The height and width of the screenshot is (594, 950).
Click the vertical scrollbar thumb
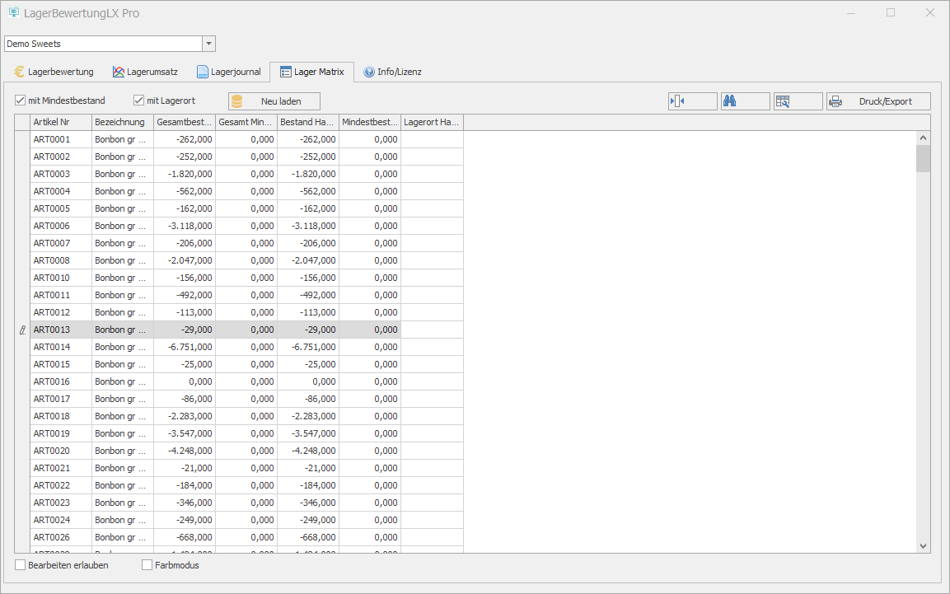coord(923,158)
